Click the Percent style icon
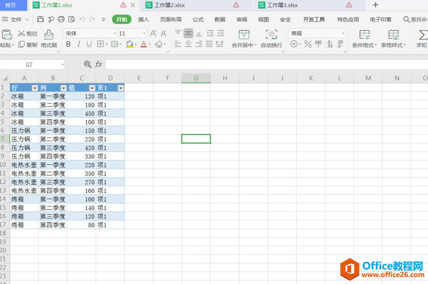The height and width of the screenshot is (284, 428). click(308, 44)
